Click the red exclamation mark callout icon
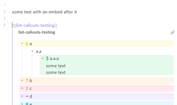Image resolution: width=177 pixels, height=105 pixels. click(x=27, y=88)
